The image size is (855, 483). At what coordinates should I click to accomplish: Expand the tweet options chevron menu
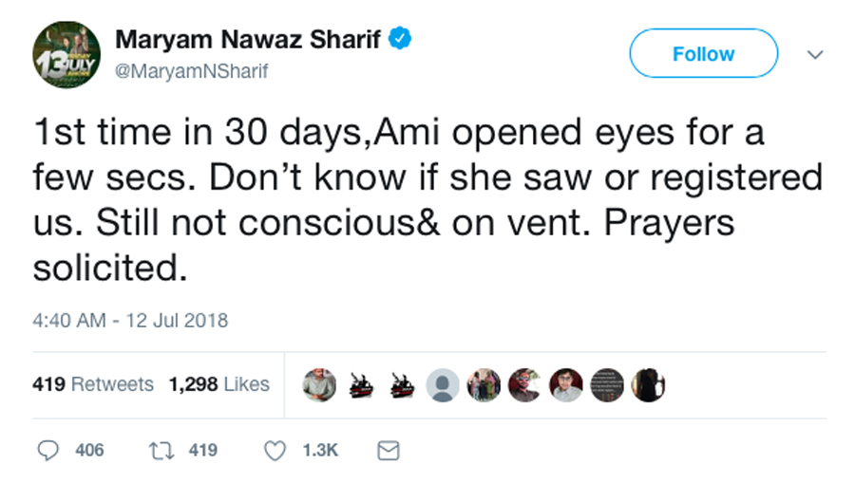tap(814, 55)
